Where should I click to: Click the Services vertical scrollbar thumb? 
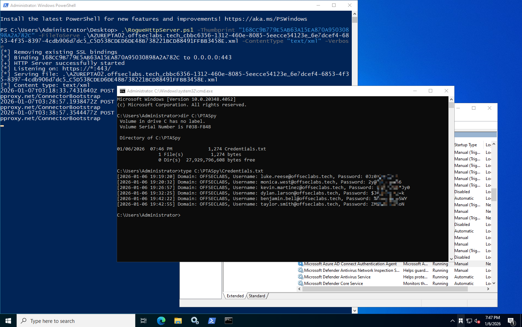(x=494, y=195)
